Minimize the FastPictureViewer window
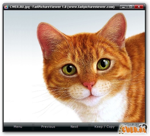Image resolution: width=150 pixels, height=136 pixels. coord(123,7)
